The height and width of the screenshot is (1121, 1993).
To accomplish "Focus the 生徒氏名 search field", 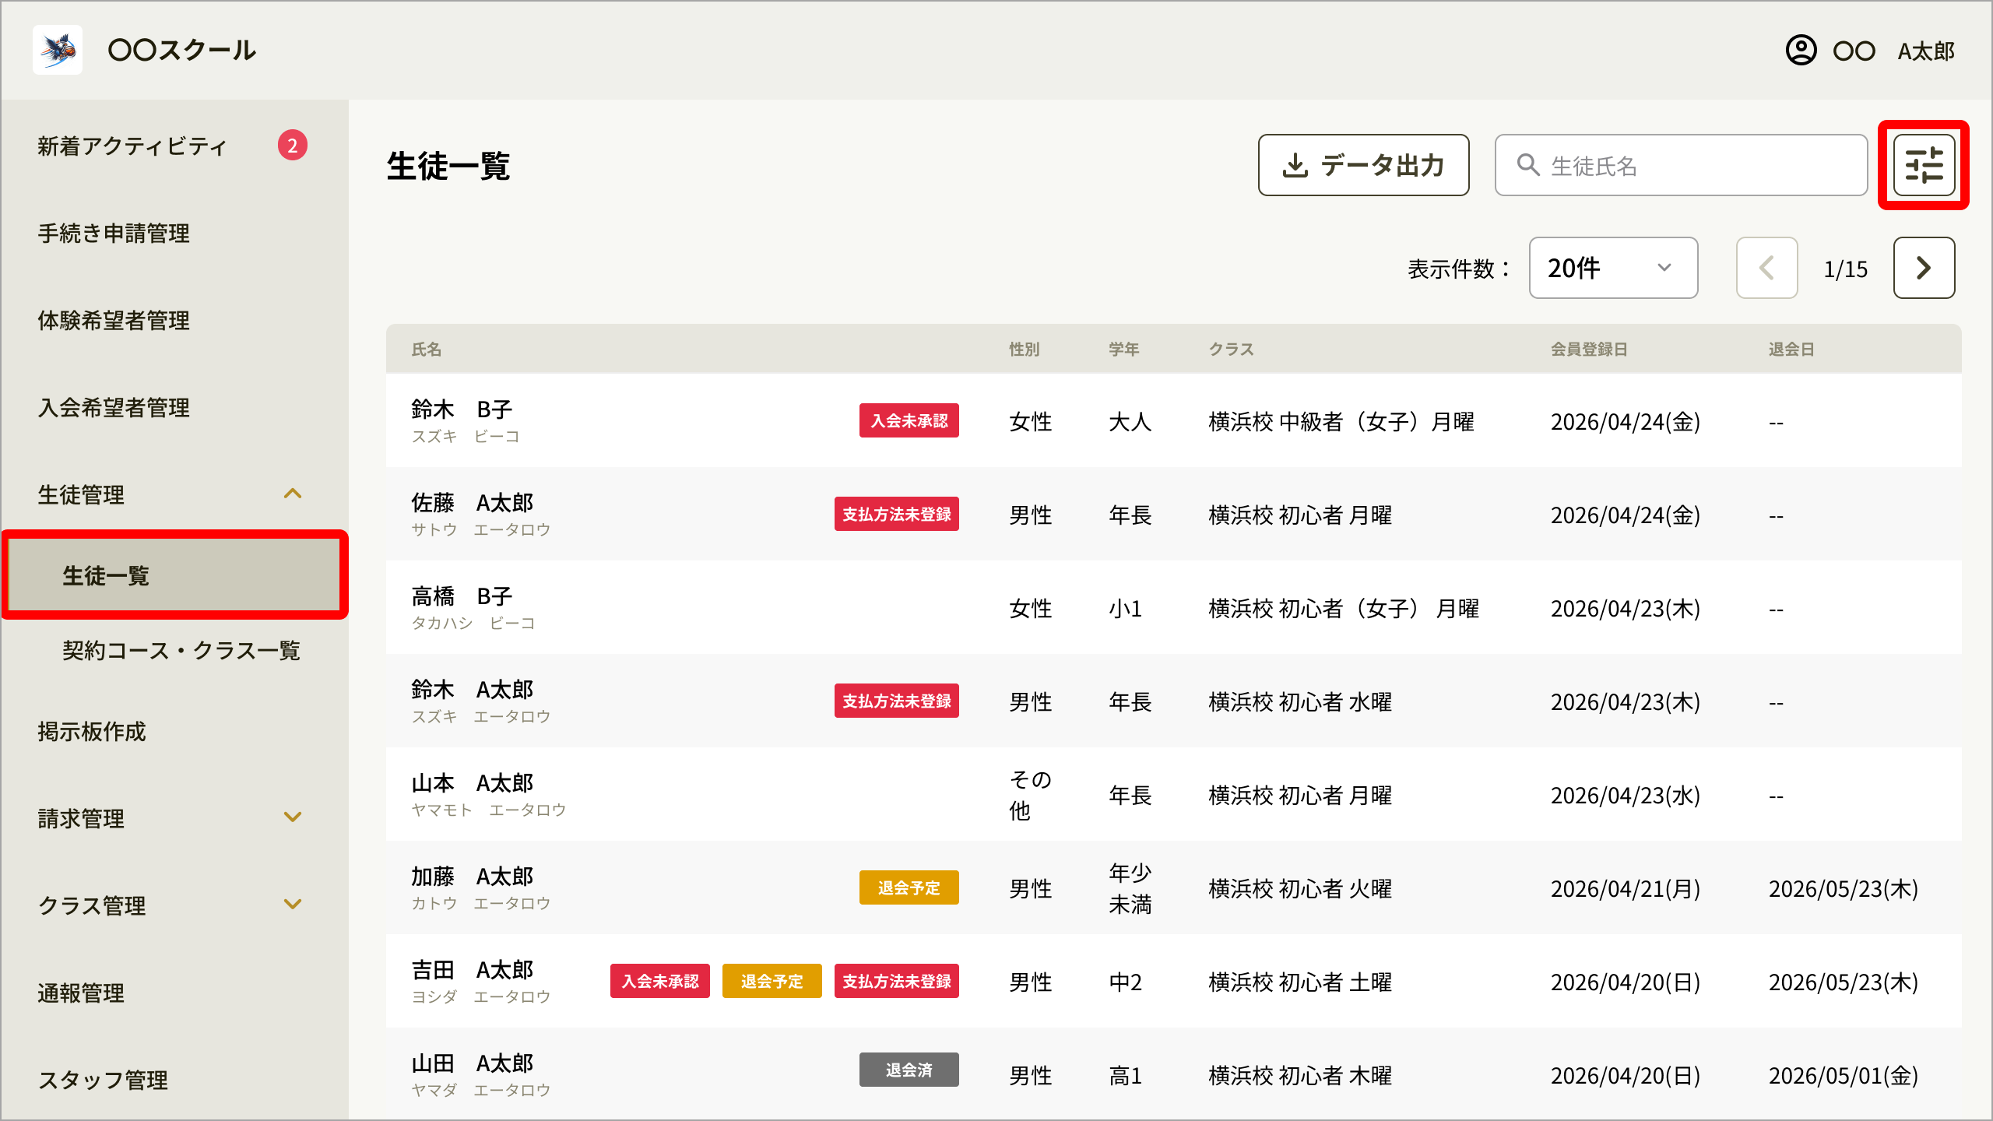I will coord(1681,165).
